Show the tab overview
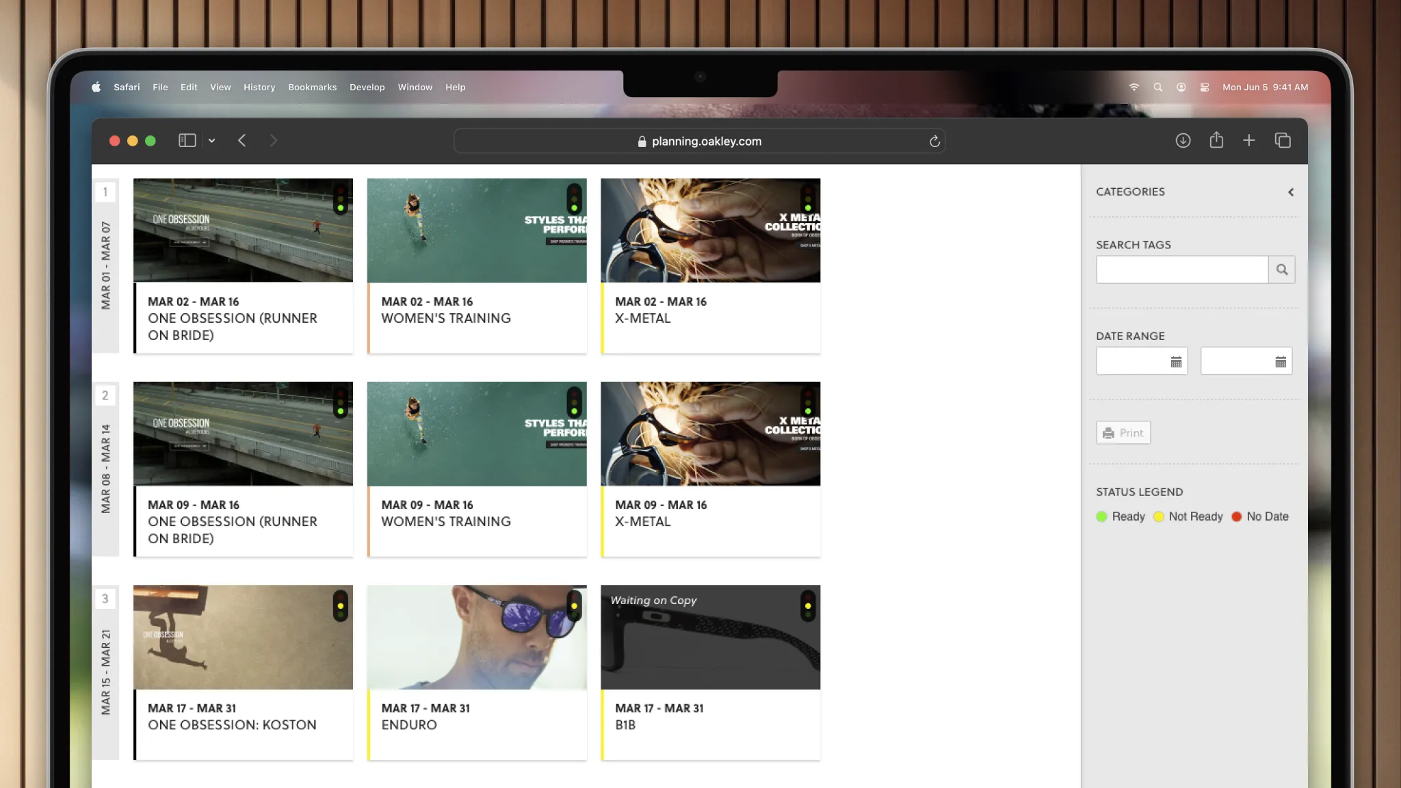The image size is (1401, 788). [1283, 140]
